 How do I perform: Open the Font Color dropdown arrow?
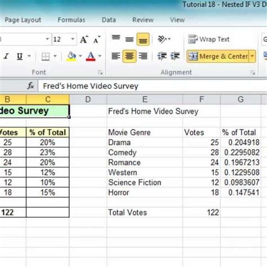[x=100, y=56]
